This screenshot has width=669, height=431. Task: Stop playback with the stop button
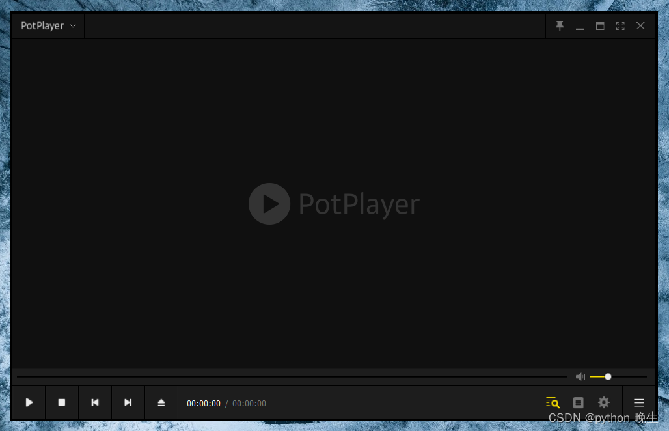pos(62,402)
